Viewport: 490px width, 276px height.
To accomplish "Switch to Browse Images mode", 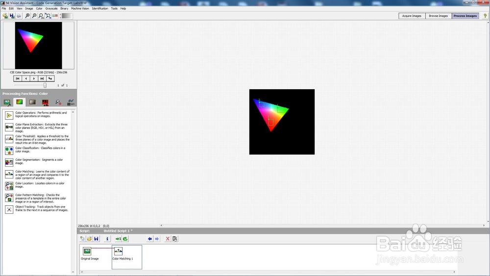I will (x=439, y=16).
